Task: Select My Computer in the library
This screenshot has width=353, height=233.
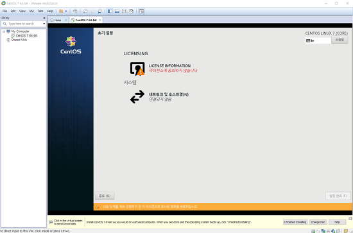Action: [18, 31]
